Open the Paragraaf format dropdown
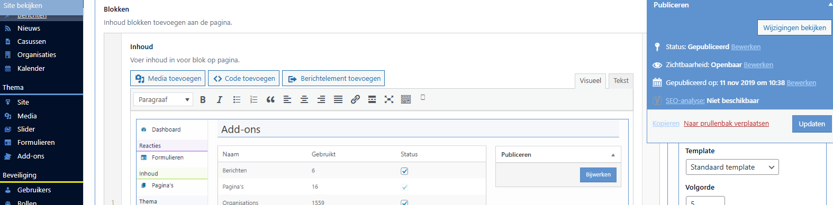 click(x=163, y=99)
